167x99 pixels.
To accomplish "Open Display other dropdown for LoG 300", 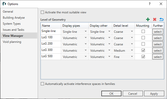I will (100, 50).
